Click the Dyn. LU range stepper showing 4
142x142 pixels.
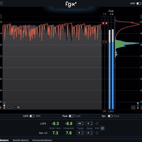click(x=90, y=133)
